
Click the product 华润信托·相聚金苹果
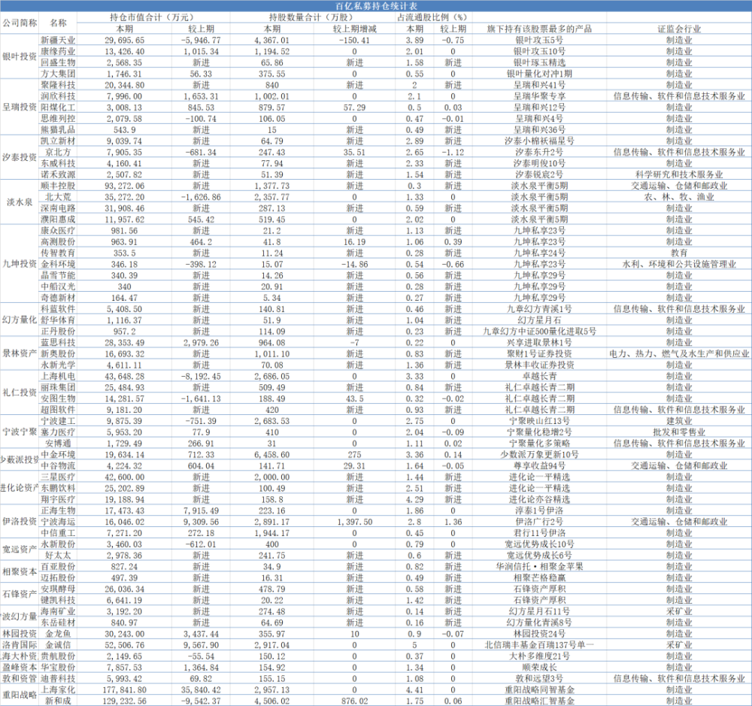pyautogui.click(x=539, y=566)
